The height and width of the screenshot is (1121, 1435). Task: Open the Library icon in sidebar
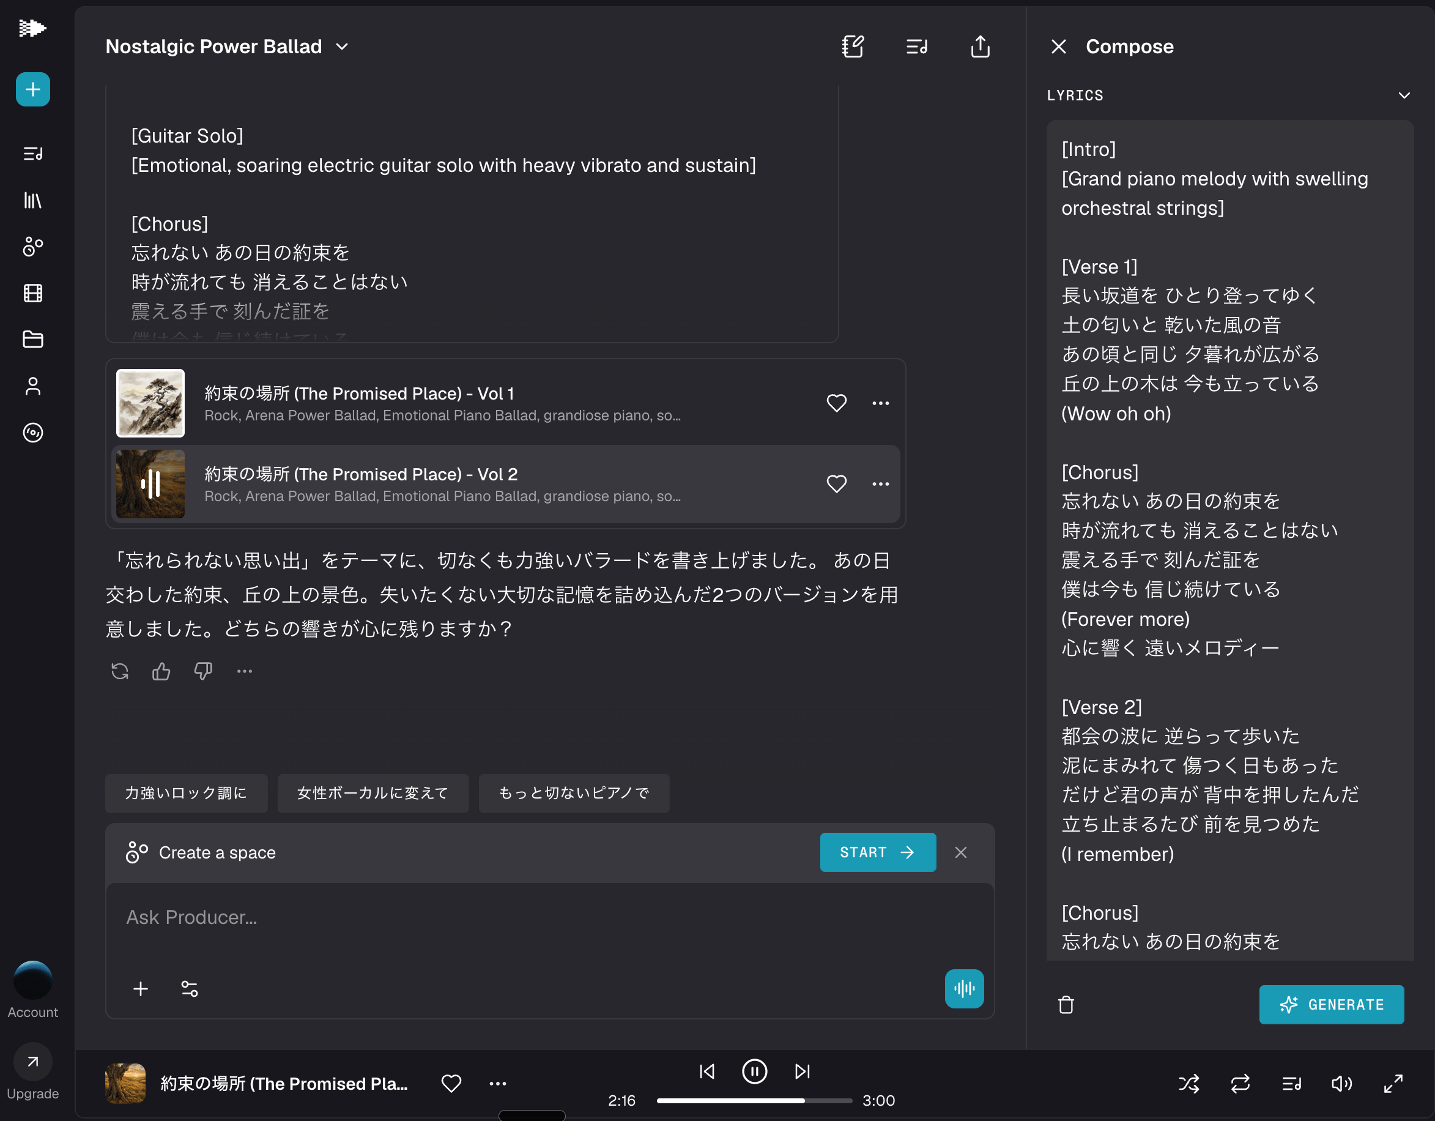(33, 201)
